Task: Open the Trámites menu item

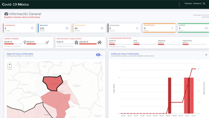Action: pos(188,4)
